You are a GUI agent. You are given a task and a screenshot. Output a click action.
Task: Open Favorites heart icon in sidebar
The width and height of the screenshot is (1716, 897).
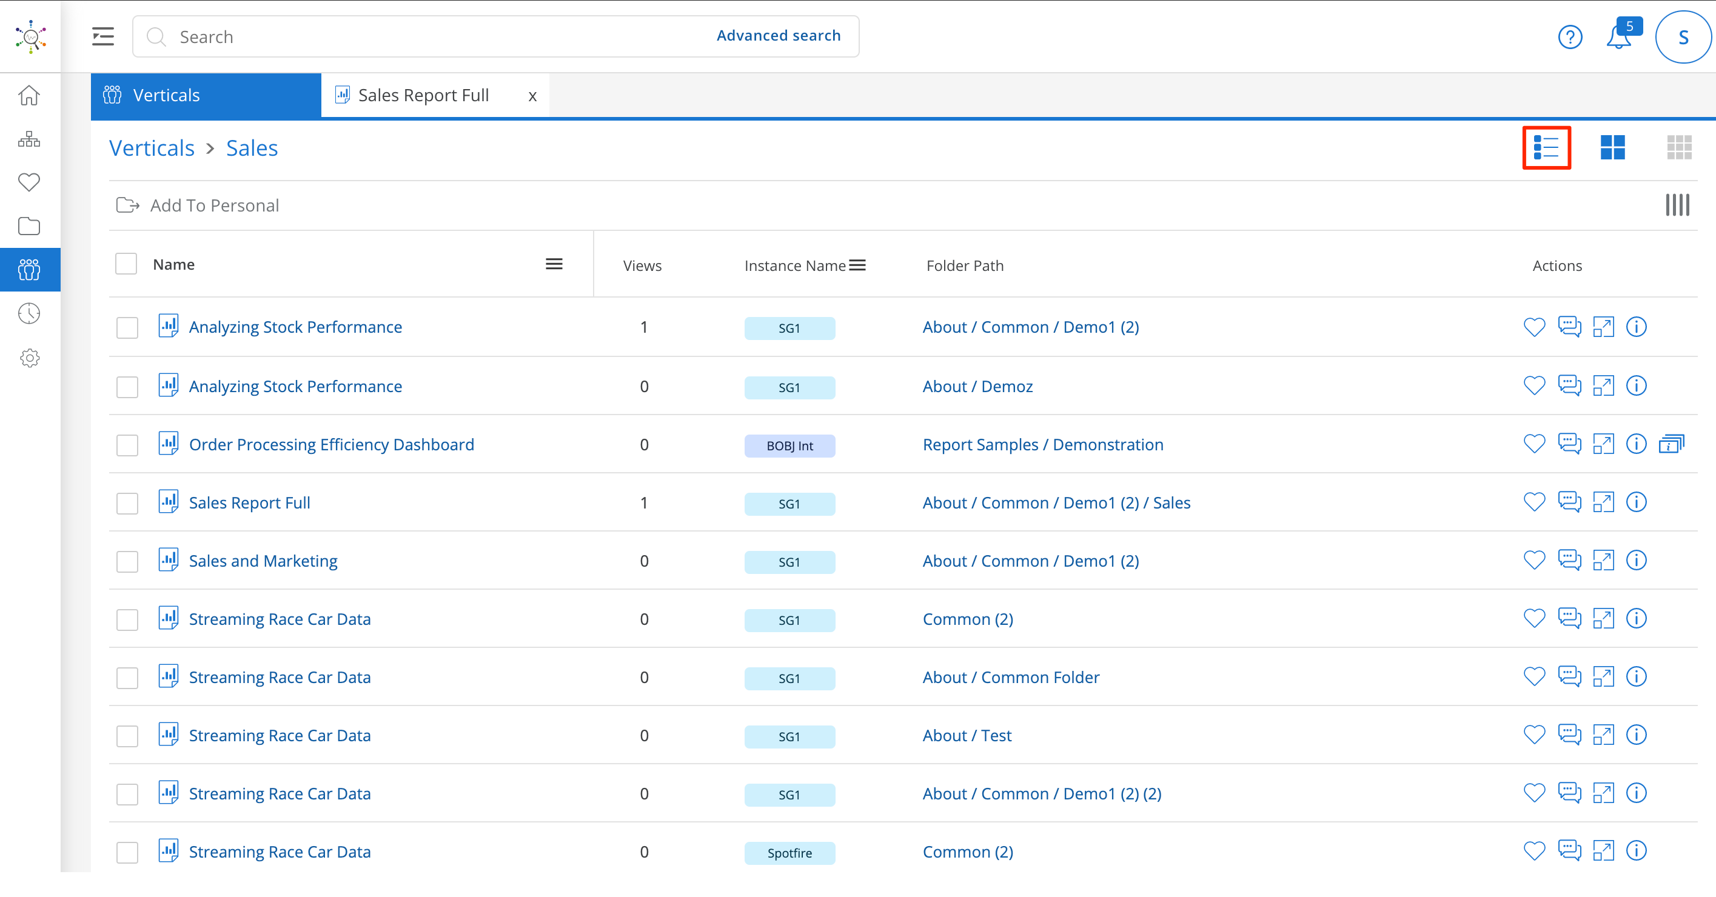[29, 182]
